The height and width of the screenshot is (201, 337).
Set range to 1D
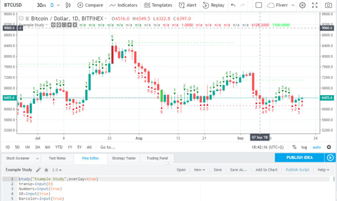pos(7,147)
